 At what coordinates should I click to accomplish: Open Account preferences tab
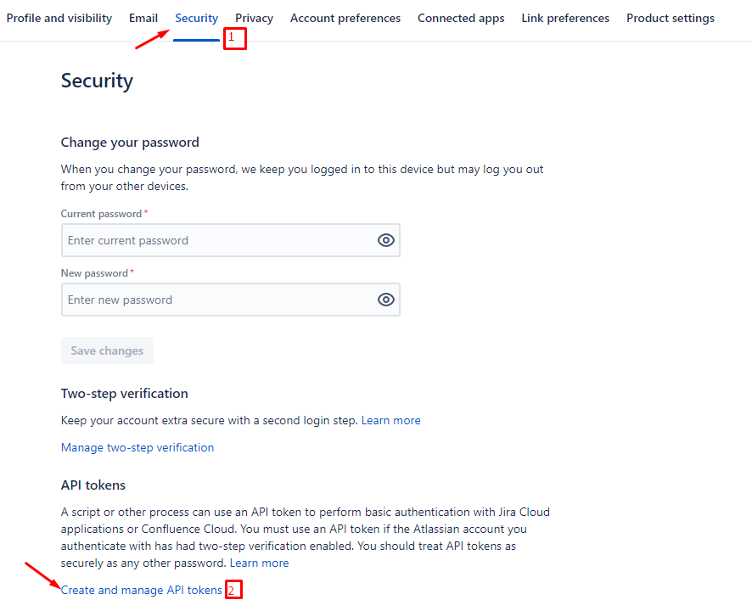(345, 18)
